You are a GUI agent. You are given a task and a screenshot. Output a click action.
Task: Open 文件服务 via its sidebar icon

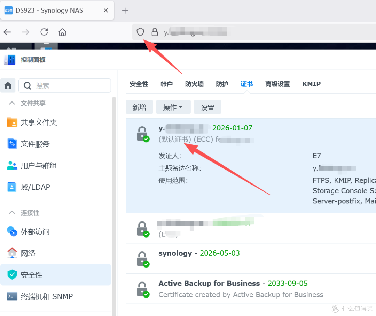[12, 144]
